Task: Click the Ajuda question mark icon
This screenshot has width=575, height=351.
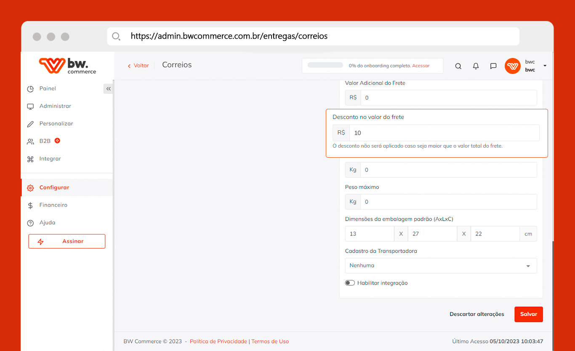Action: coord(30,223)
